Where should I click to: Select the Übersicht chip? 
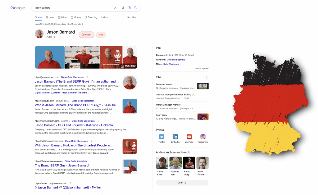coord(87,35)
